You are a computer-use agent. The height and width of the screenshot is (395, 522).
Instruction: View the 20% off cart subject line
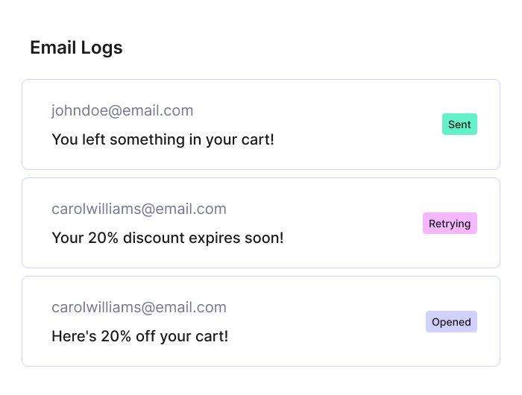[x=139, y=336]
